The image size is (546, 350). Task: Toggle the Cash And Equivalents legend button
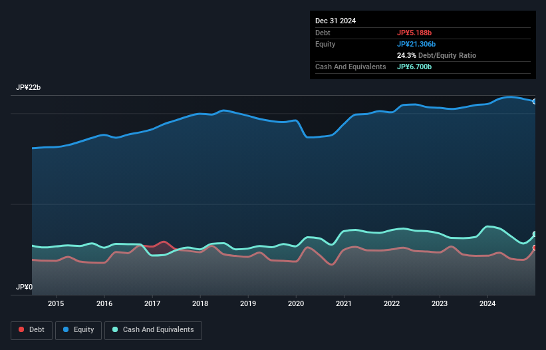[153, 330]
